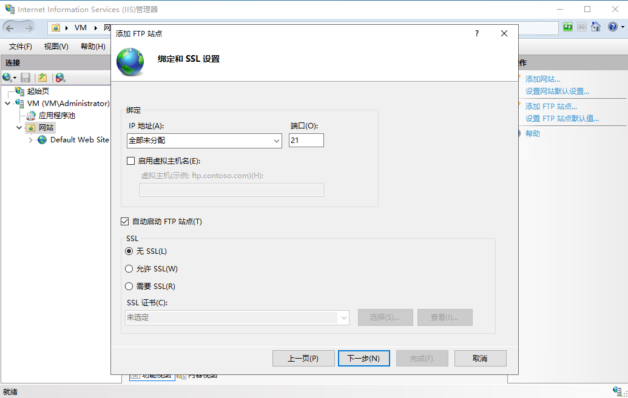Click the 添加网站 link in the actions pane
The height and width of the screenshot is (398, 628).
pyautogui.click(x=541, y=78)
